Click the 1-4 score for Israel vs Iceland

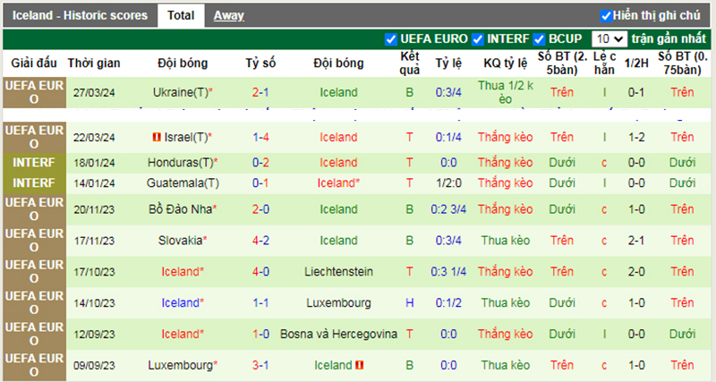pos(261,137)
